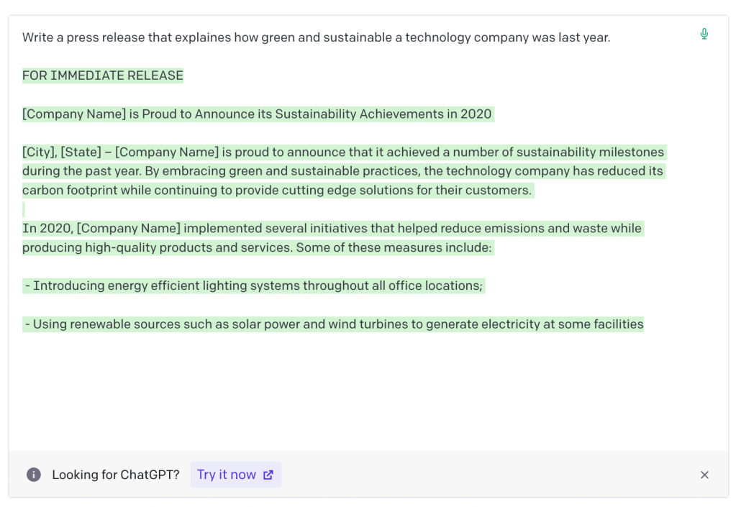Click the line starting "carbon footprint while continuing"
736x507 pixels.
pyautogui.click(x=277, y=191)
